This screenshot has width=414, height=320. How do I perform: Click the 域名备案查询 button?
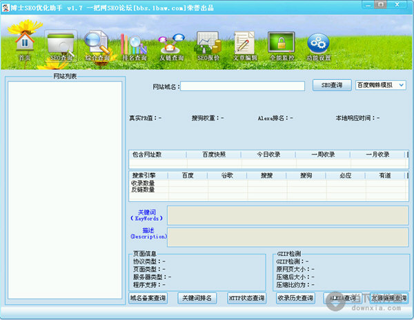pos(148,298)
